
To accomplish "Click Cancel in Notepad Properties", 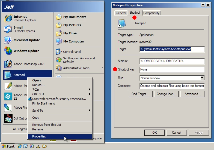I will pos(176,133).
